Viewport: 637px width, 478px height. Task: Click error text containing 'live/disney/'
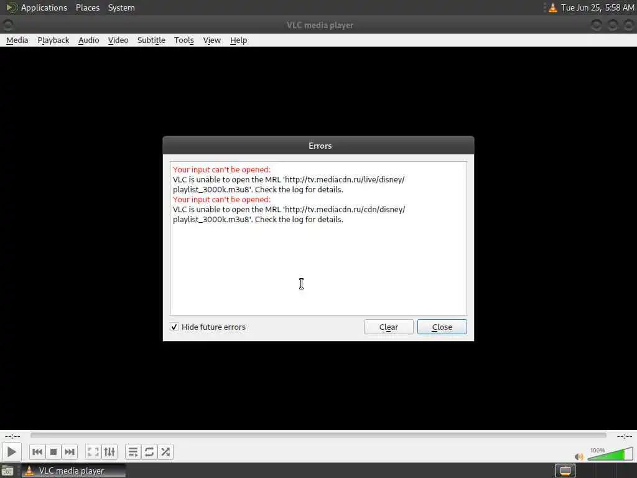tap(289, 184)
